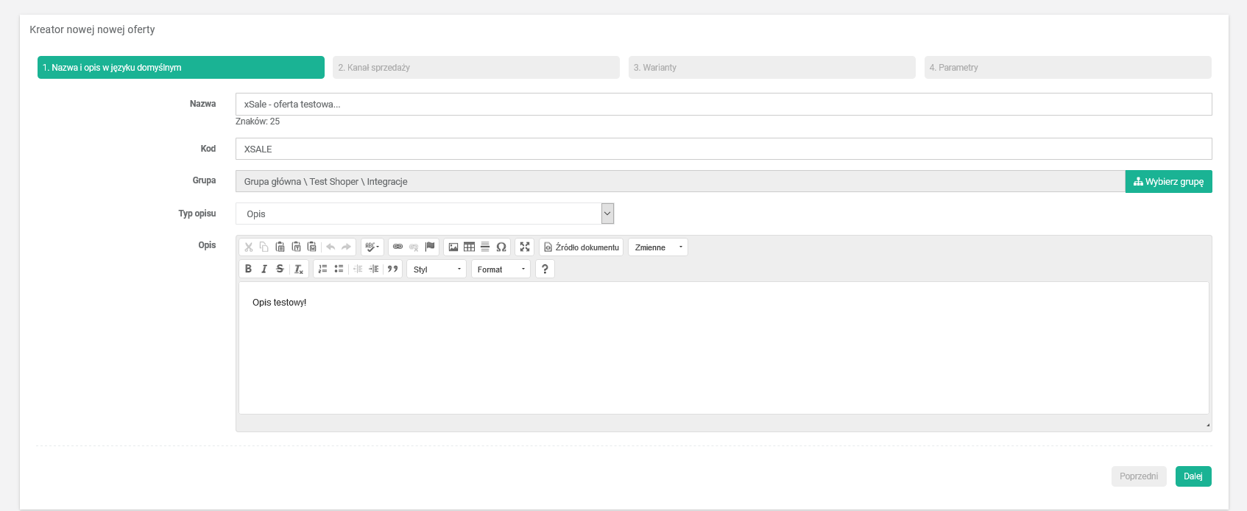Click the insert link icon
Screen dimensions: 1247x511
(x=398, y=247)
